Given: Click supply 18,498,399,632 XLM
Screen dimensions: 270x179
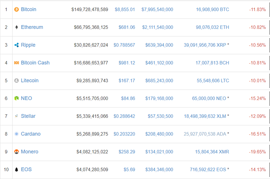Looking at the screenshot, I should point(205,116).
